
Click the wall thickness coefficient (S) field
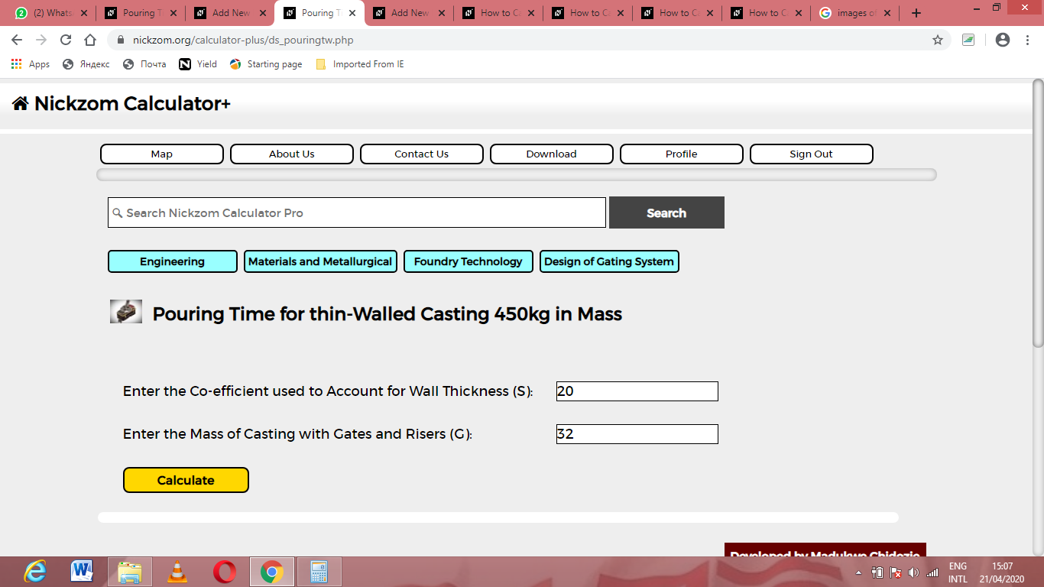tap(637, 391)
